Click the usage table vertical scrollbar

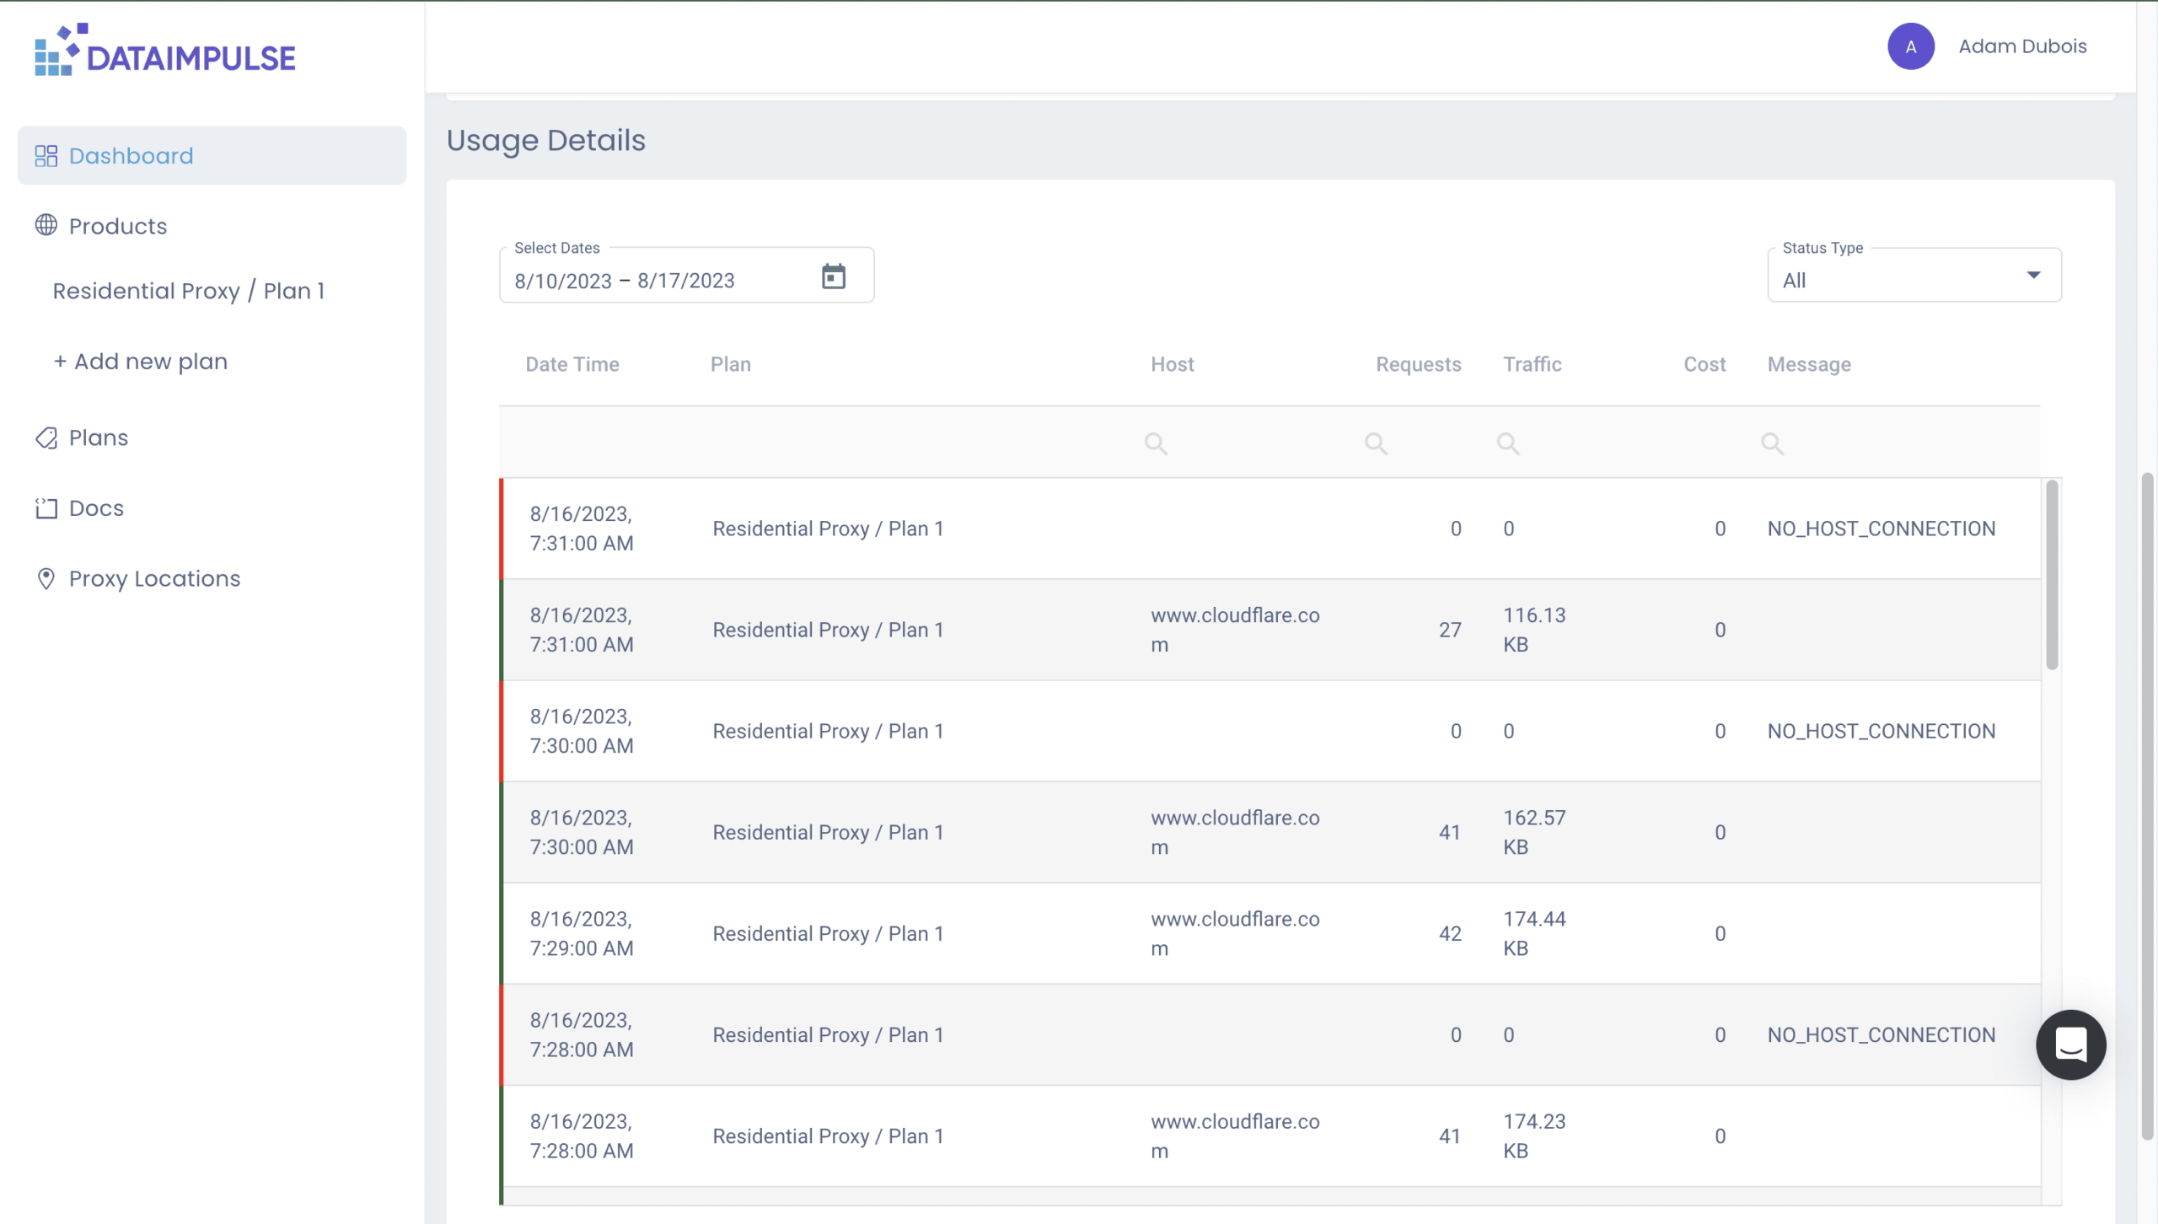click(x=2052, y=575)
